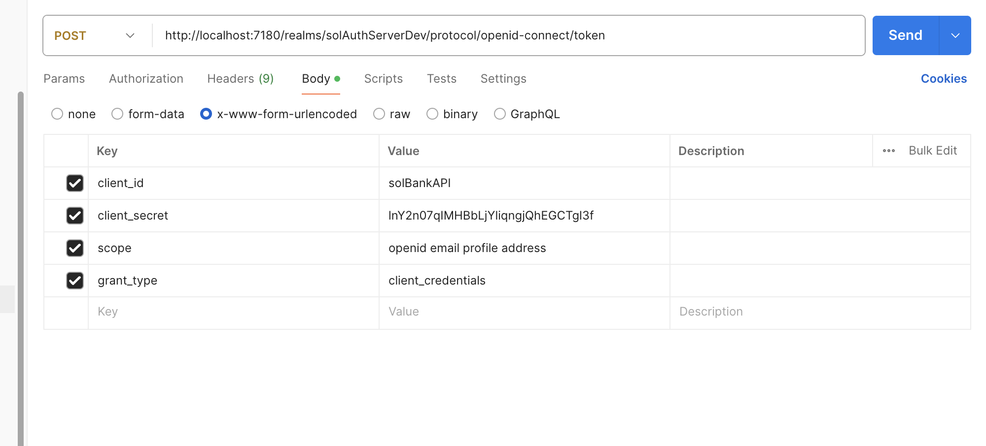Select the raw body type

click(x=379, y=114)
